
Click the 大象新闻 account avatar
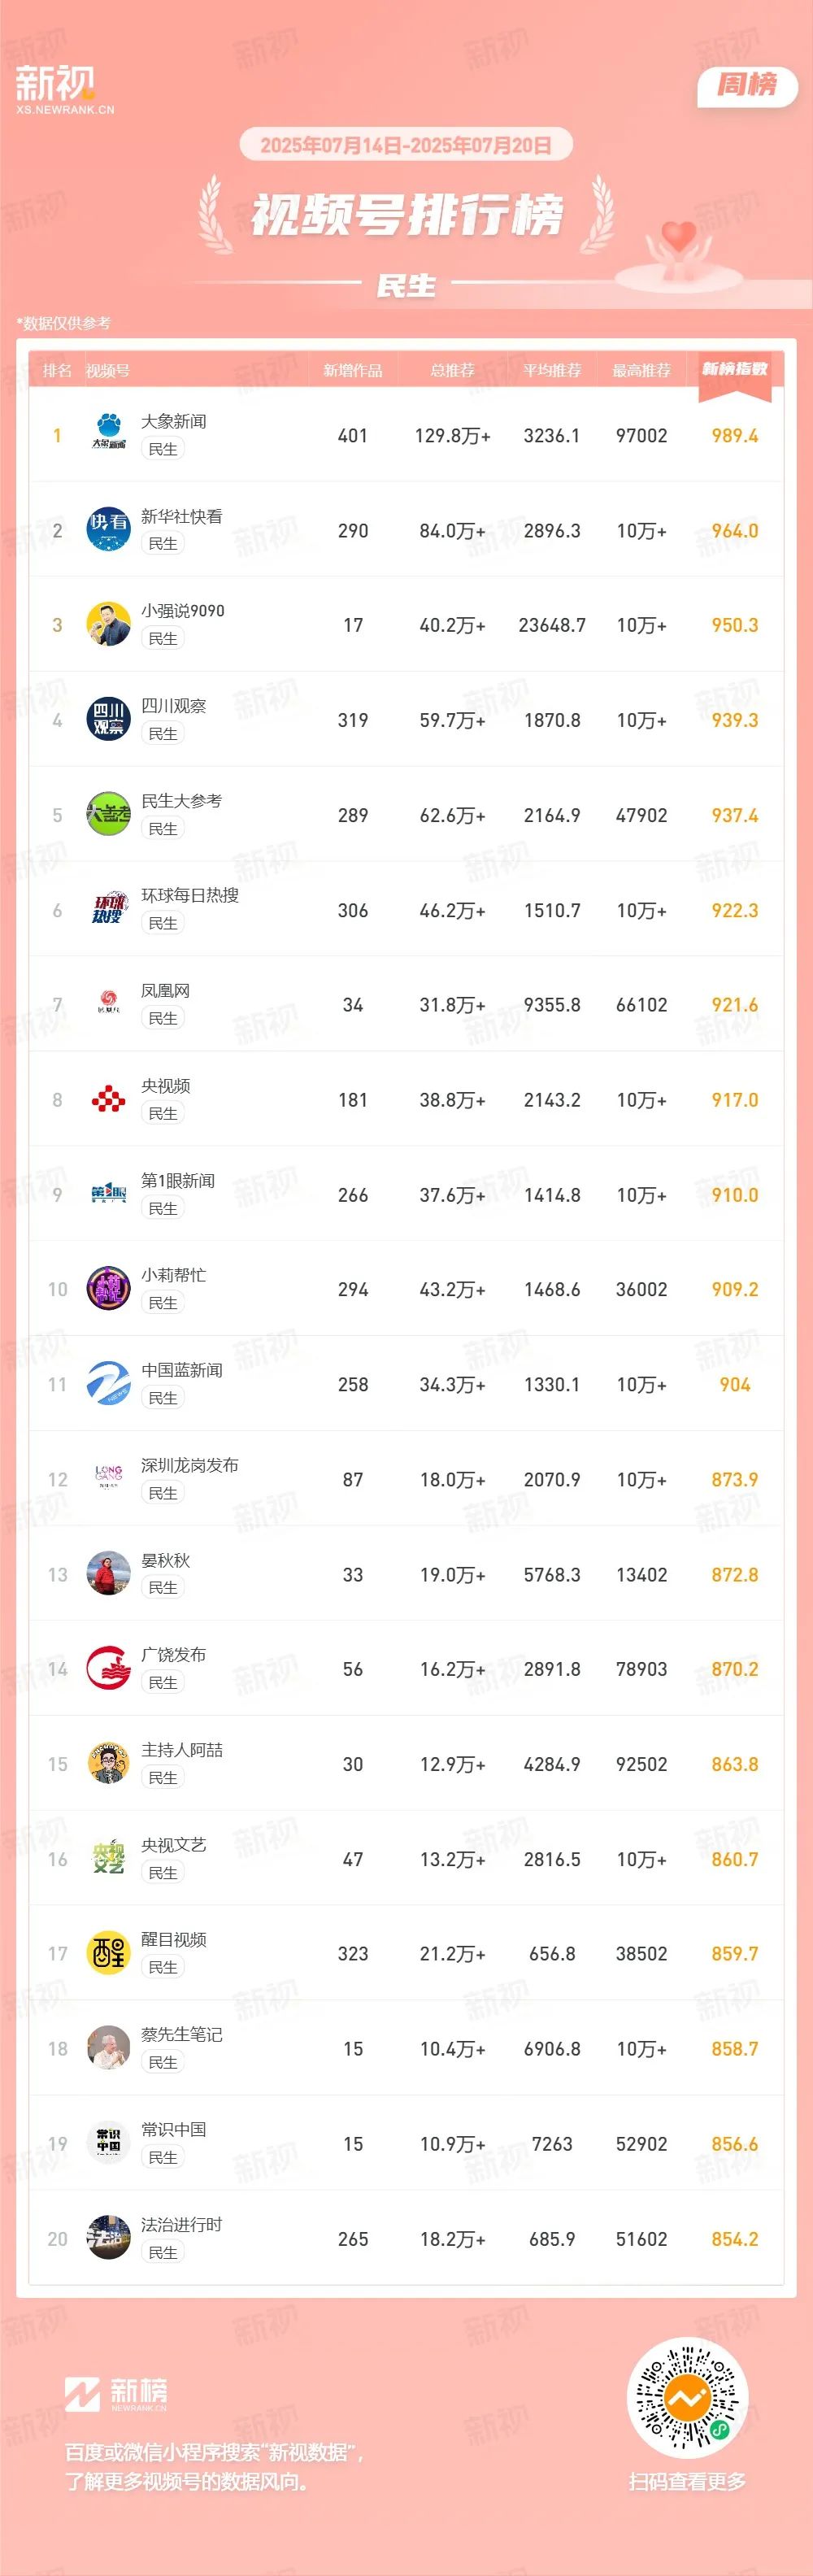click(109, 435)
